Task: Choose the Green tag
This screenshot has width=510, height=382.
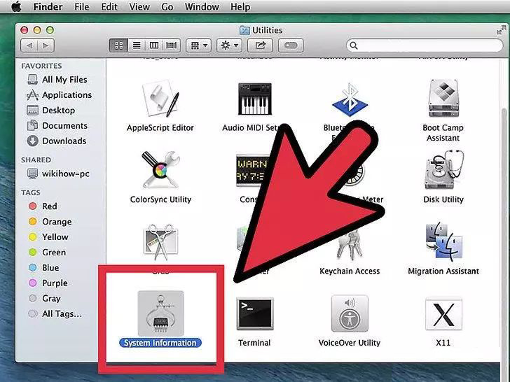Action: [47, 252]
